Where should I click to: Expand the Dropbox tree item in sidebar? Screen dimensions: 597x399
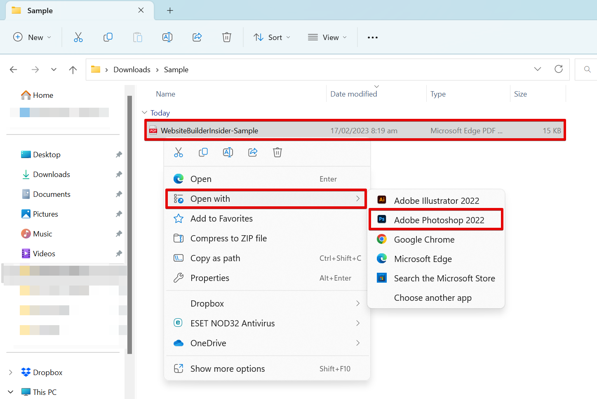[x=11, y=373]
